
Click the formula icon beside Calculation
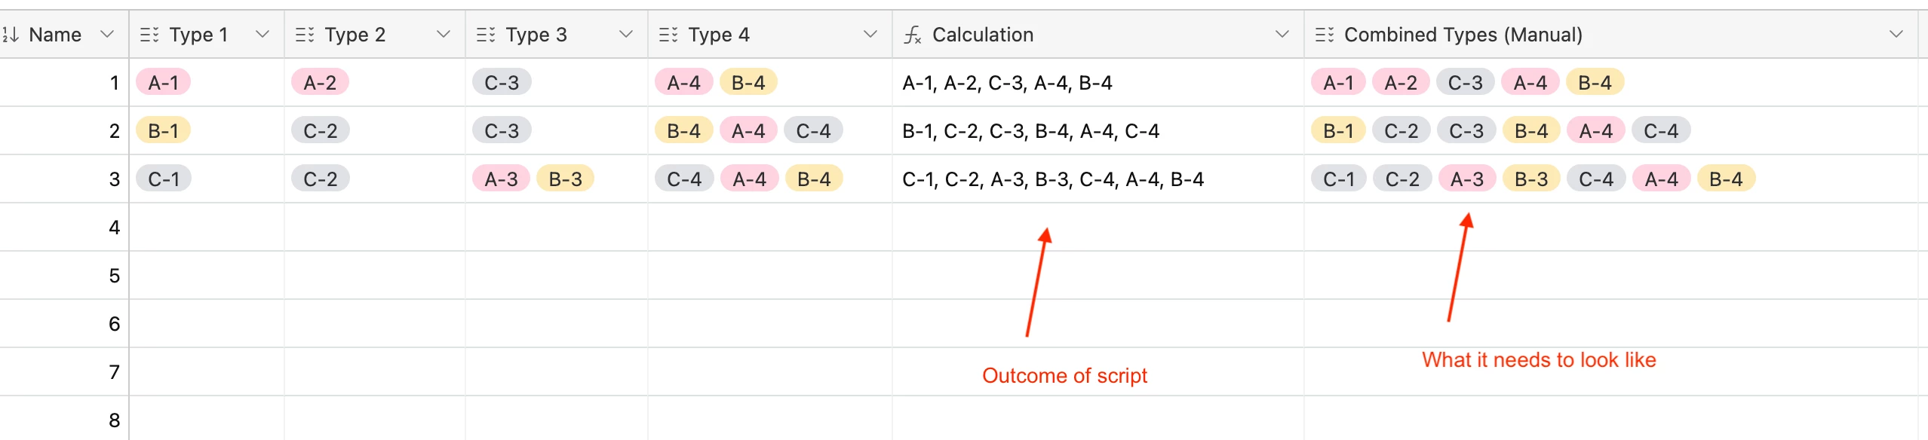[913, 35]
